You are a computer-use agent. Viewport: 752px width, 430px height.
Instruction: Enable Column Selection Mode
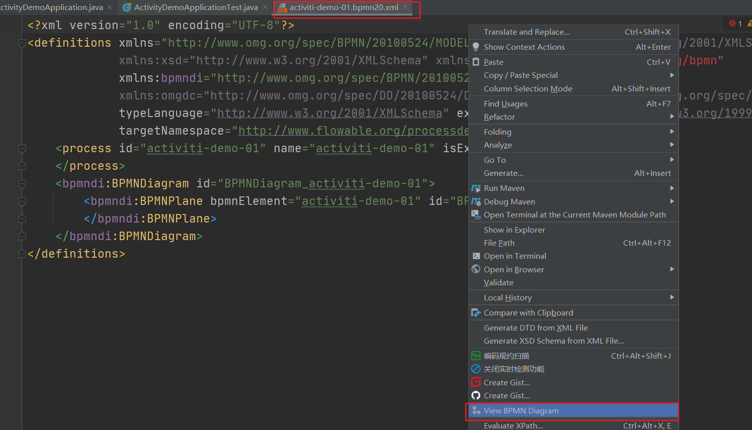pos(573,88)
